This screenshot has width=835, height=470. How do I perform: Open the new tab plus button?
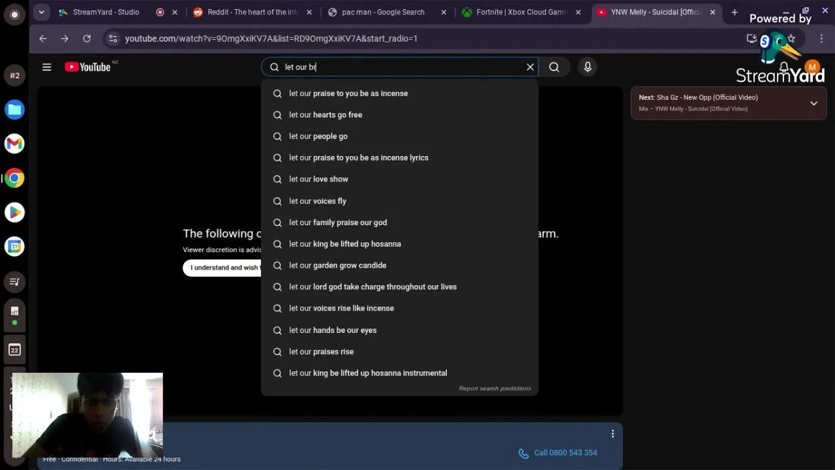[735, 12]
